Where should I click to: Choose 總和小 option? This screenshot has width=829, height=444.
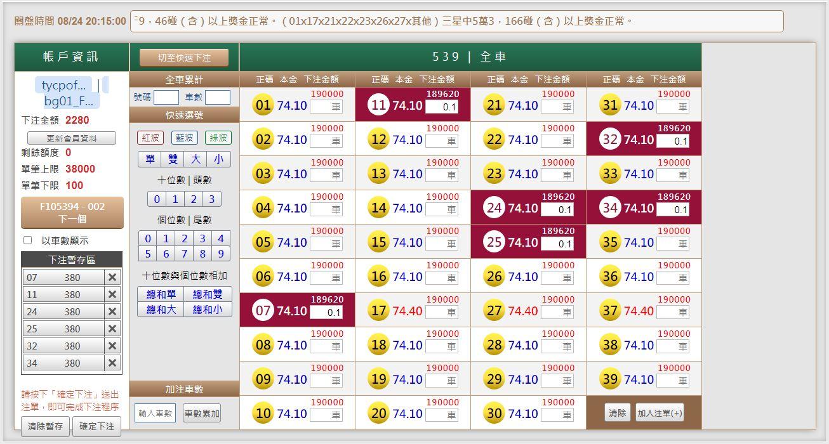click(x=208, y=310)
